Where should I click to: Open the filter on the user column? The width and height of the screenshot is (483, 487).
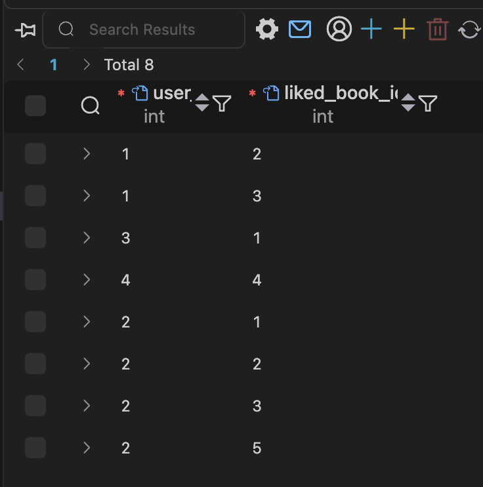tap(222, 103)
